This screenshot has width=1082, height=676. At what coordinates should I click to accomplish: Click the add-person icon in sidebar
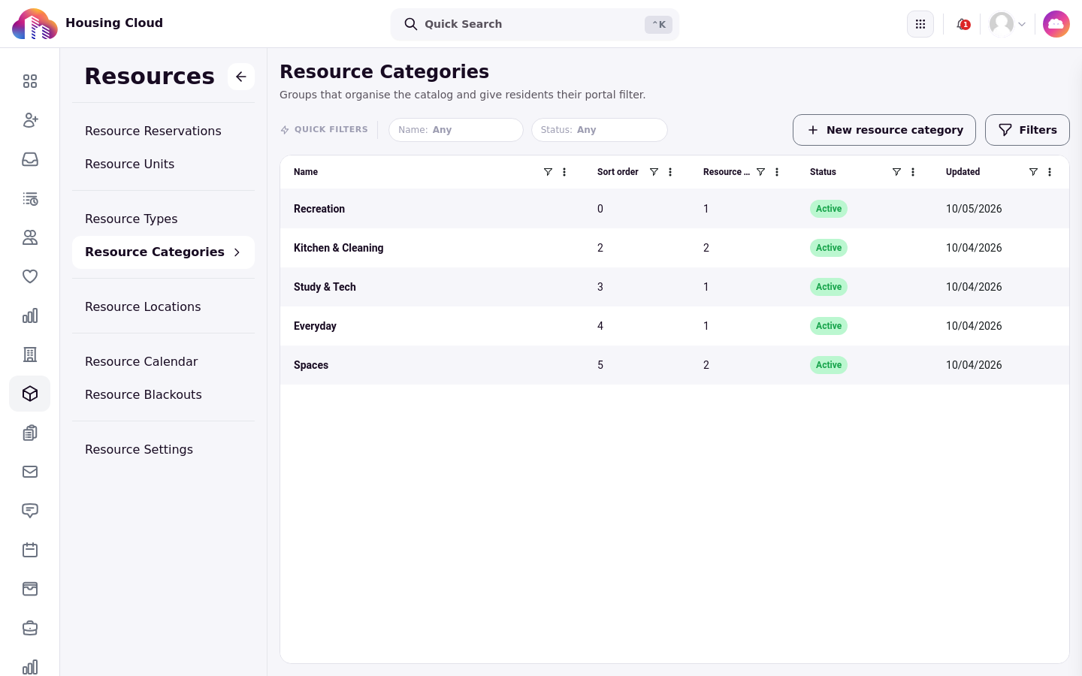tap(30, 120)
